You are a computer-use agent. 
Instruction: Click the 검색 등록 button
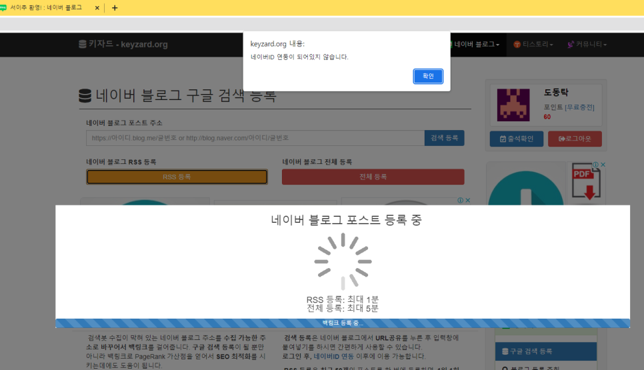pos(445,138)
